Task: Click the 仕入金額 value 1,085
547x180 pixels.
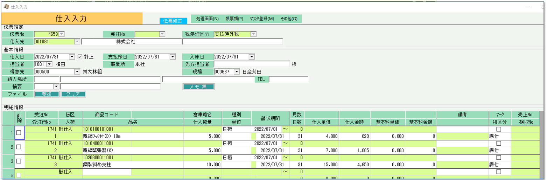Action: (x=355, y=150)
